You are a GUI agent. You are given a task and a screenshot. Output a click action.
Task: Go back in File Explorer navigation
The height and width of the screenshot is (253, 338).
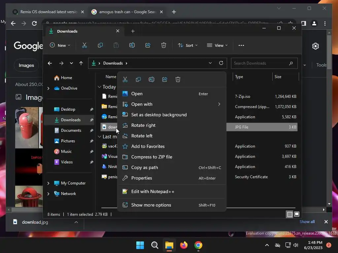[x=50, y=63]
